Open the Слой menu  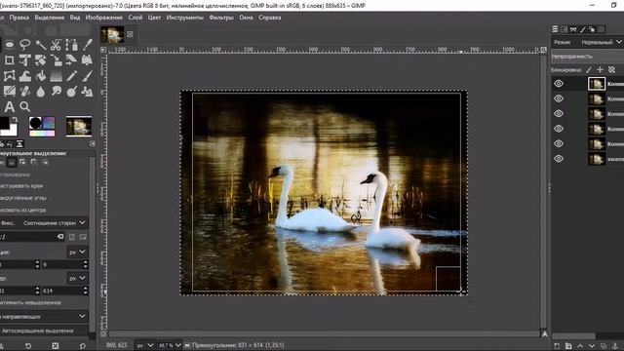(x=136, y=18)
